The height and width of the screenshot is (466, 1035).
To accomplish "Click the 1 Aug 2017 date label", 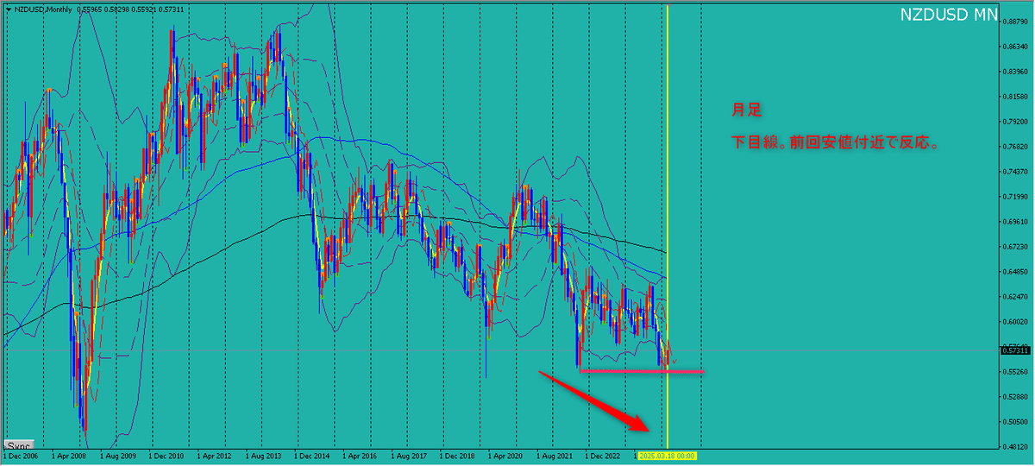I will (x=409, y=455).
